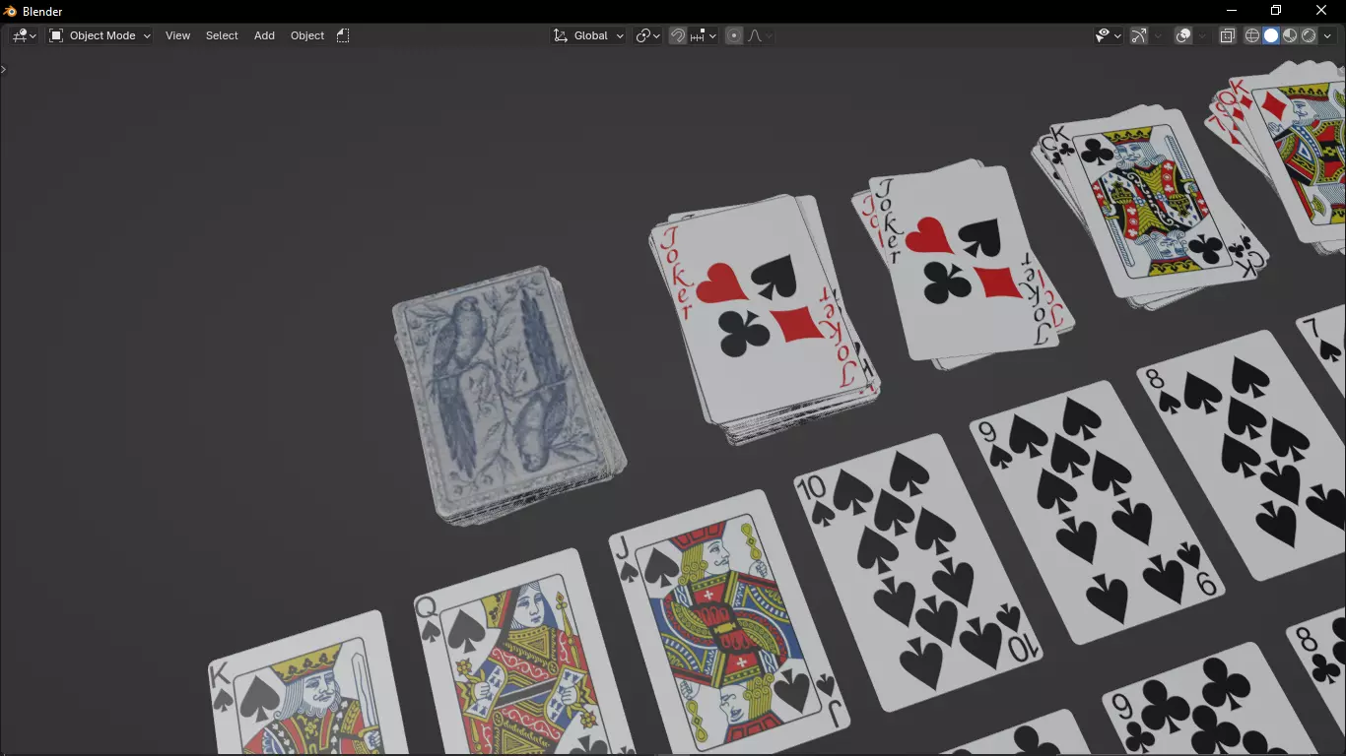Image resolution: width=1346 pixels, height=756 pixels.
Task: Open the snap target options dropdown
Action: click(x=704, y=35)
